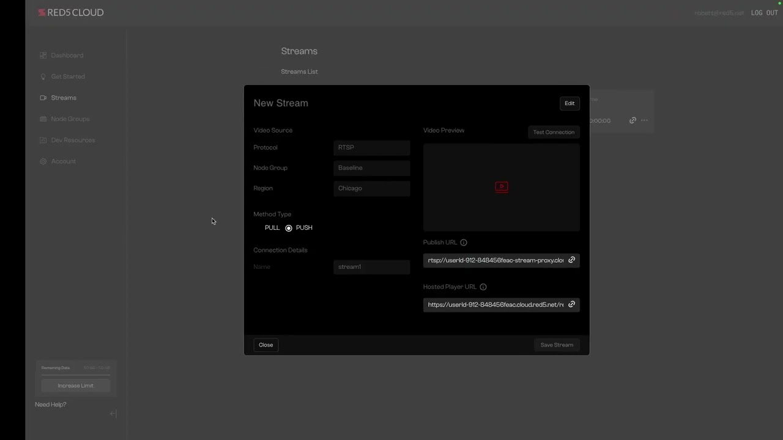Click the Remaining Data progress bar
This screenshot has width=783, height=440.
click(x=76, y=375)
